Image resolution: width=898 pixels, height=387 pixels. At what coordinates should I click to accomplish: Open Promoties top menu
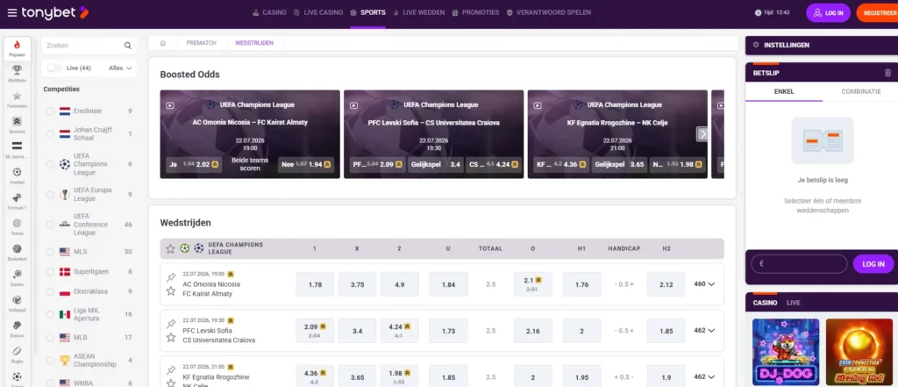pyautogui.click(x=475, y=12)
